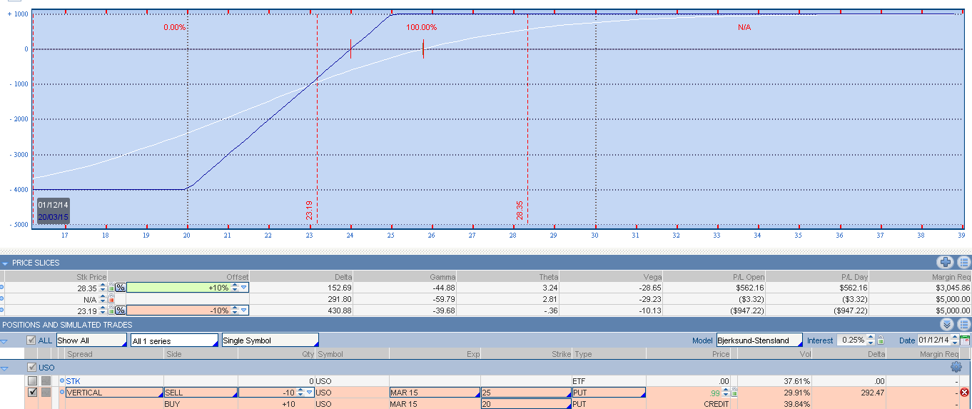972x409 pixels.
Task: Click blue dot beside VERTICAL row
Action: pyautogui.click(x=62, y=393)
